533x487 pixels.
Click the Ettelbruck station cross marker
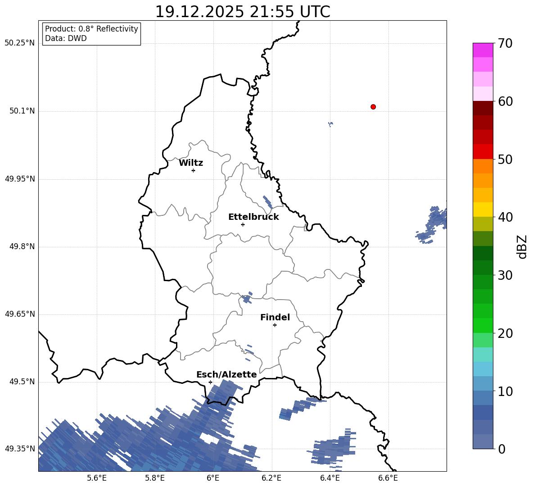(243, 224)
